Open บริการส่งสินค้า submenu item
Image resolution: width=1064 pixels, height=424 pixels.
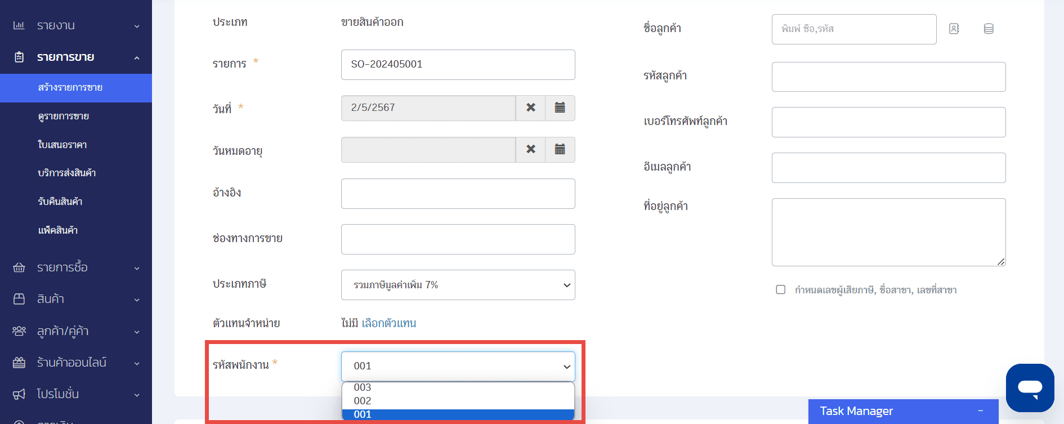click(x=67, y=173)
